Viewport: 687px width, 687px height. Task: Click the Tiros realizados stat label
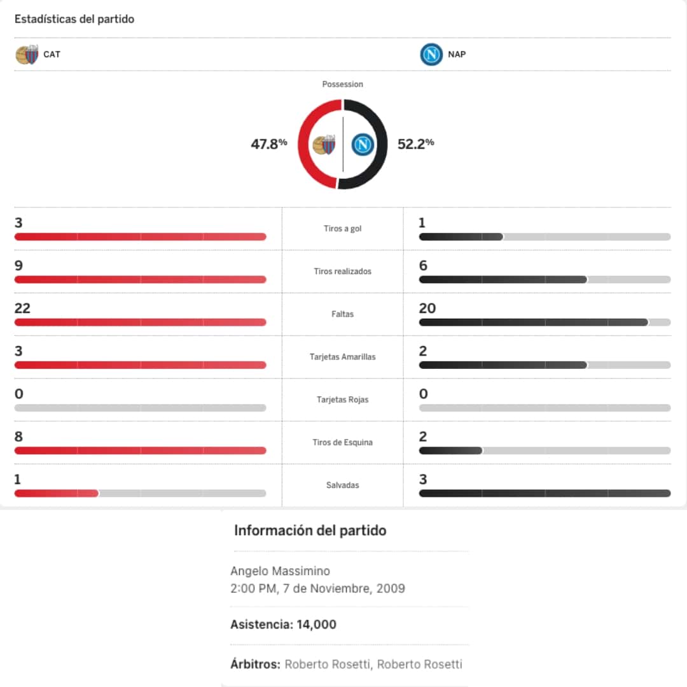pos(342,272)
